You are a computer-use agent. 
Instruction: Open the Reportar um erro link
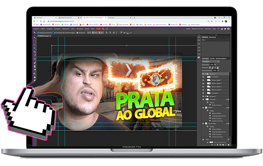198,29
